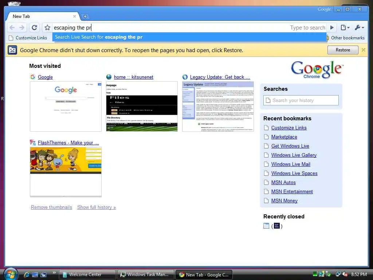This screenshot has width=373, height=280.
Task: Click in the Search your history field
Action: coord(301,100)
